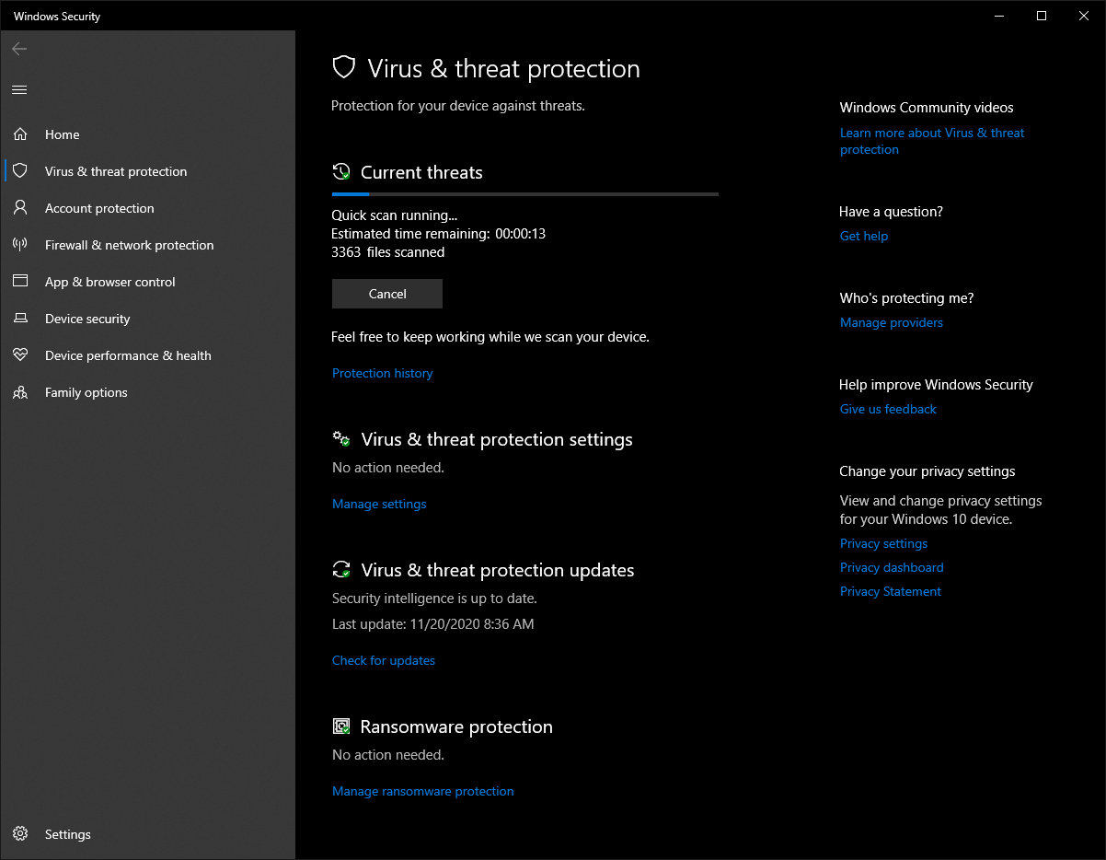Select Virus & threat protection in sidebar
This screenshot has height=860, width=1106.
(x=147, y=171)
